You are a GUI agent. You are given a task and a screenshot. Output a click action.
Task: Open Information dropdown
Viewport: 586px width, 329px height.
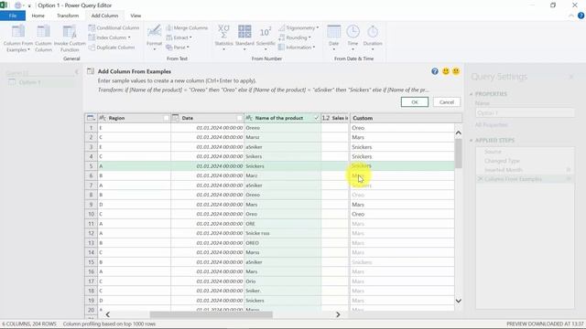click(x=297, y=48)
